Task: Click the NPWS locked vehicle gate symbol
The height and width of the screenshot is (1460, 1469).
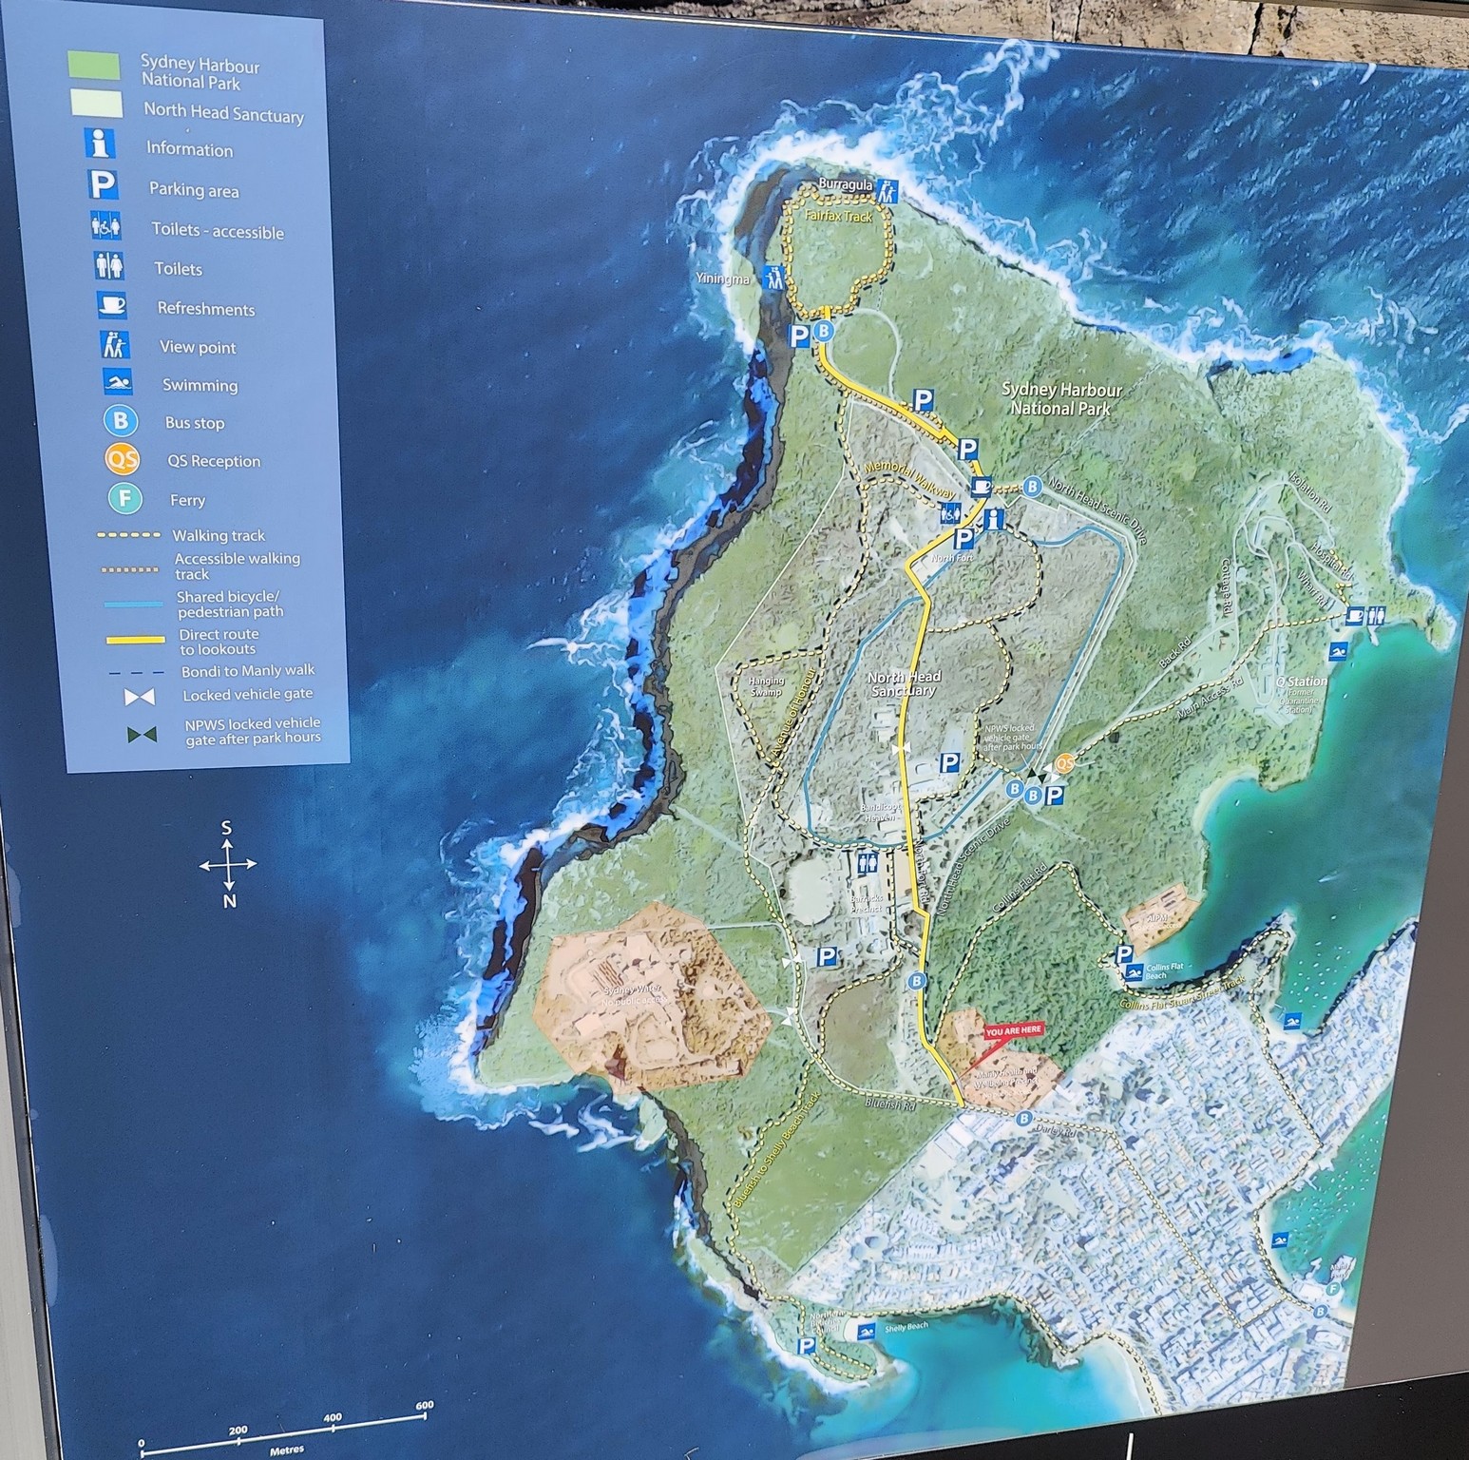Action: click(144, 734)
